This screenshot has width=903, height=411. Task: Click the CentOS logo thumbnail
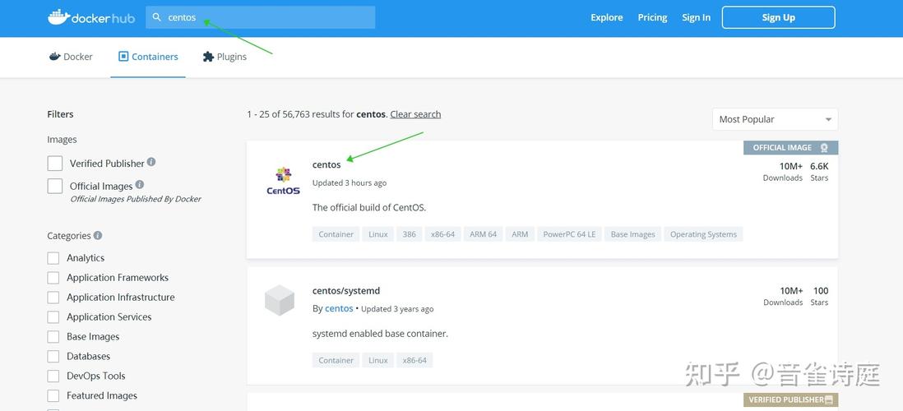284,182
